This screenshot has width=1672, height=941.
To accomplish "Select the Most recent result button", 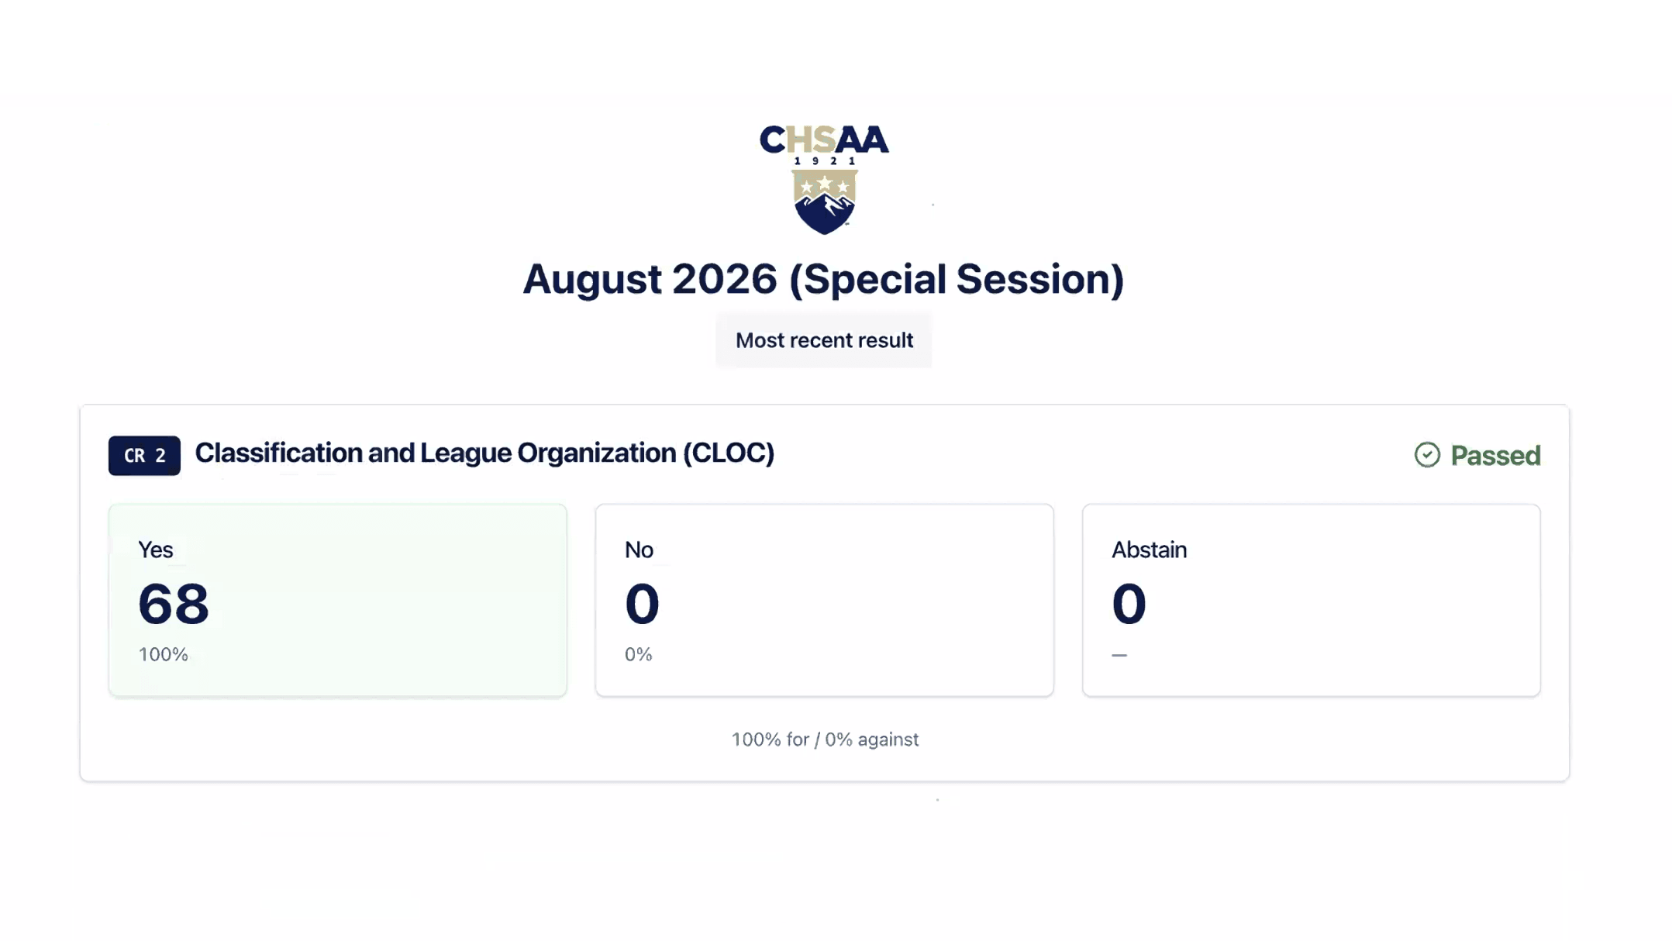I will click(x=824, y=340).
